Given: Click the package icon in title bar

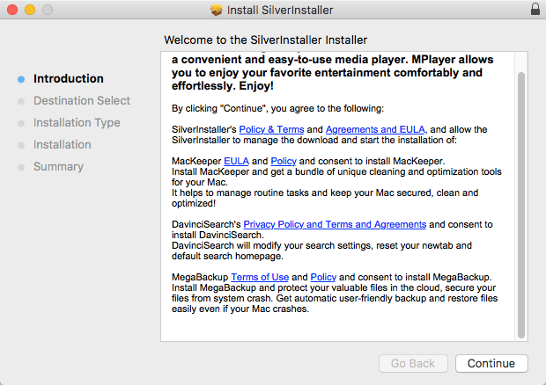Looking at the screenshot, I should click(x=217, y=10).
